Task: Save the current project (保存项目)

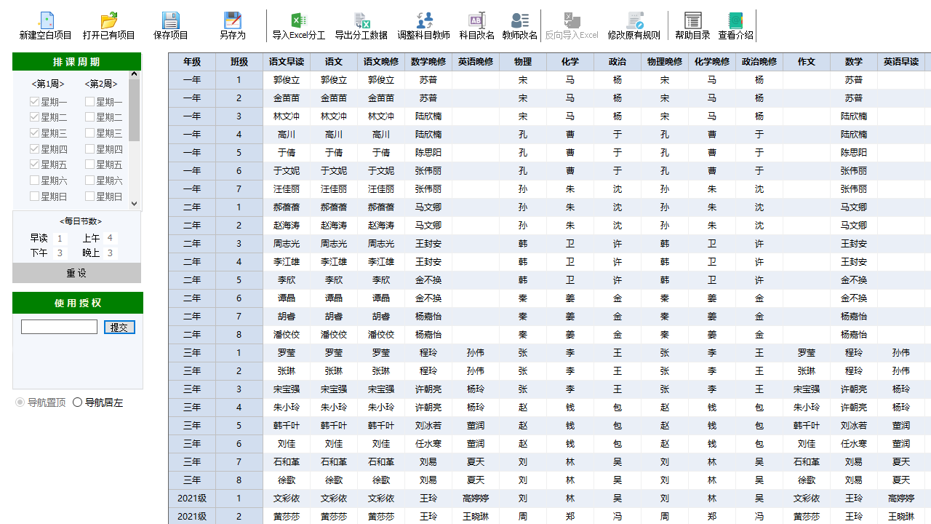Action: click(172, 25)
